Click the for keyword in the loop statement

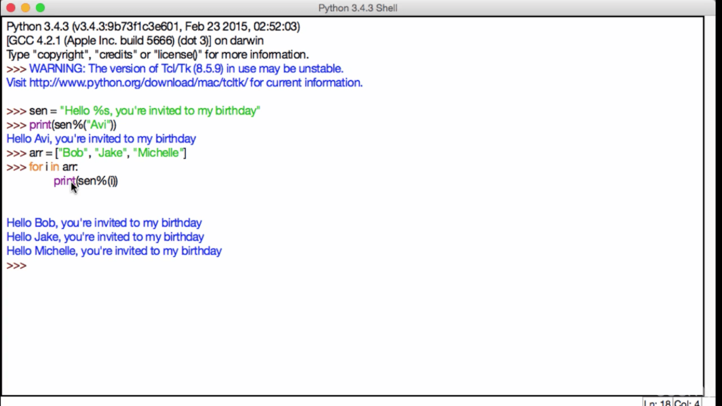(x=35, y=167)
